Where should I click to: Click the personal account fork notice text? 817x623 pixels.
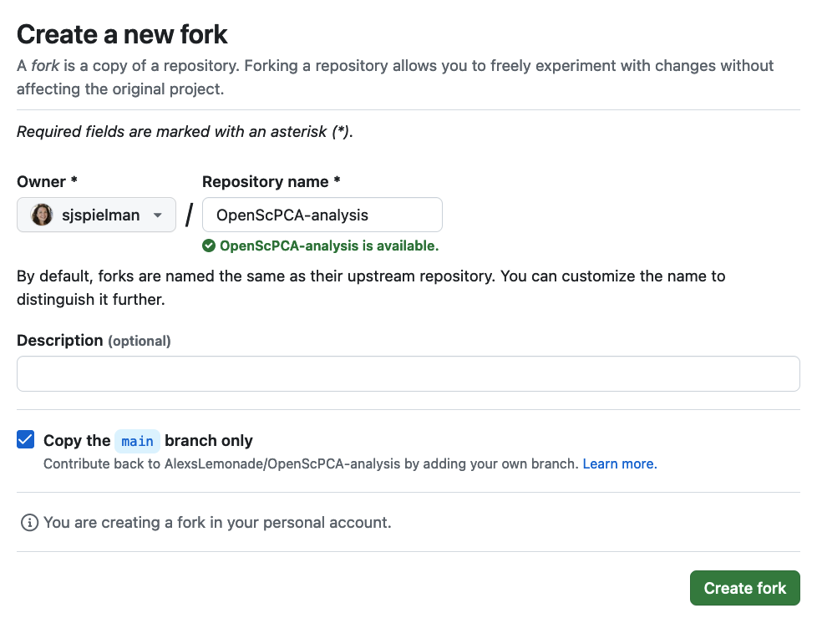click(217, 523)
